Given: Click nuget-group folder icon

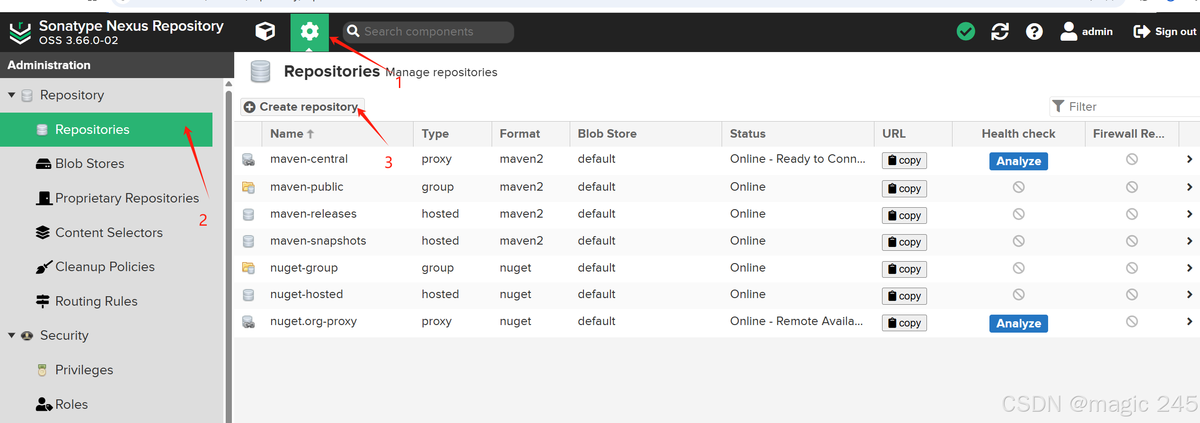Looking at the screenshot, I should pos(248,268).
